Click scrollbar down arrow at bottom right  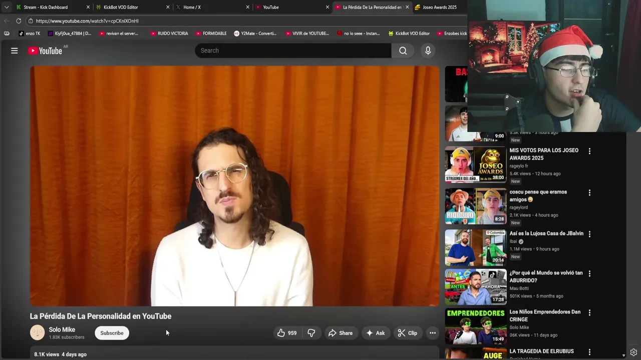point(623,355)
